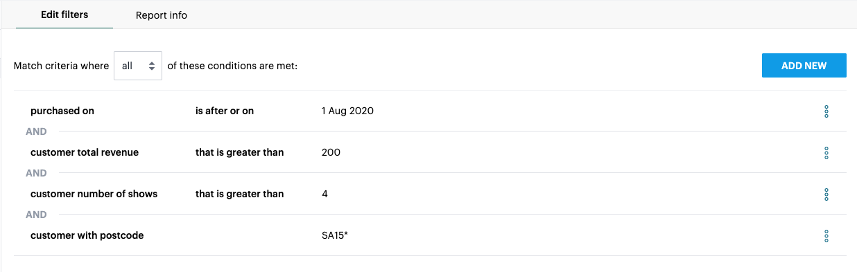Open options menu for purchased on filter
The image size is (857, 272).
826,111
